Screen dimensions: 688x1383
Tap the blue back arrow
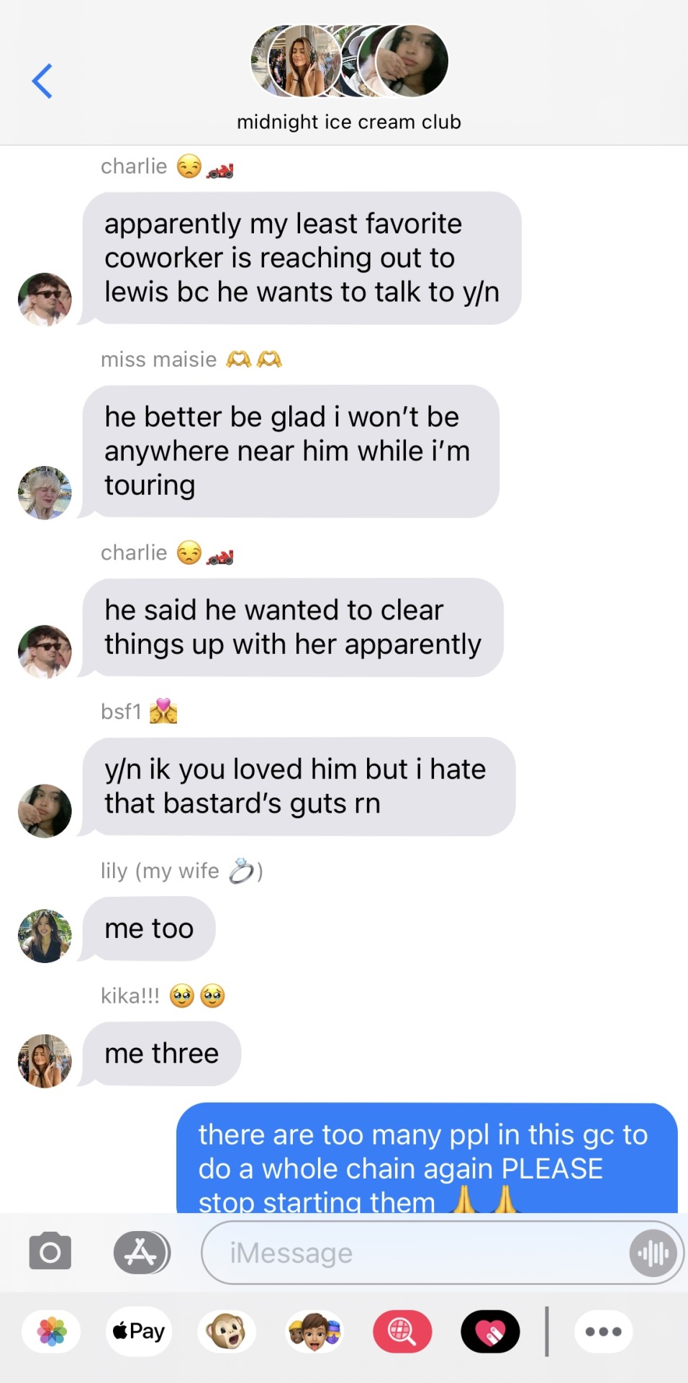42,81
